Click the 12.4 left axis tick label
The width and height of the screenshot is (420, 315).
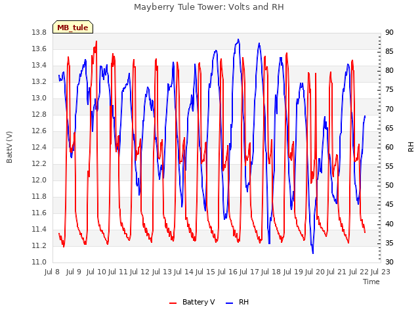pyautogui.click(x=39, y=147)
